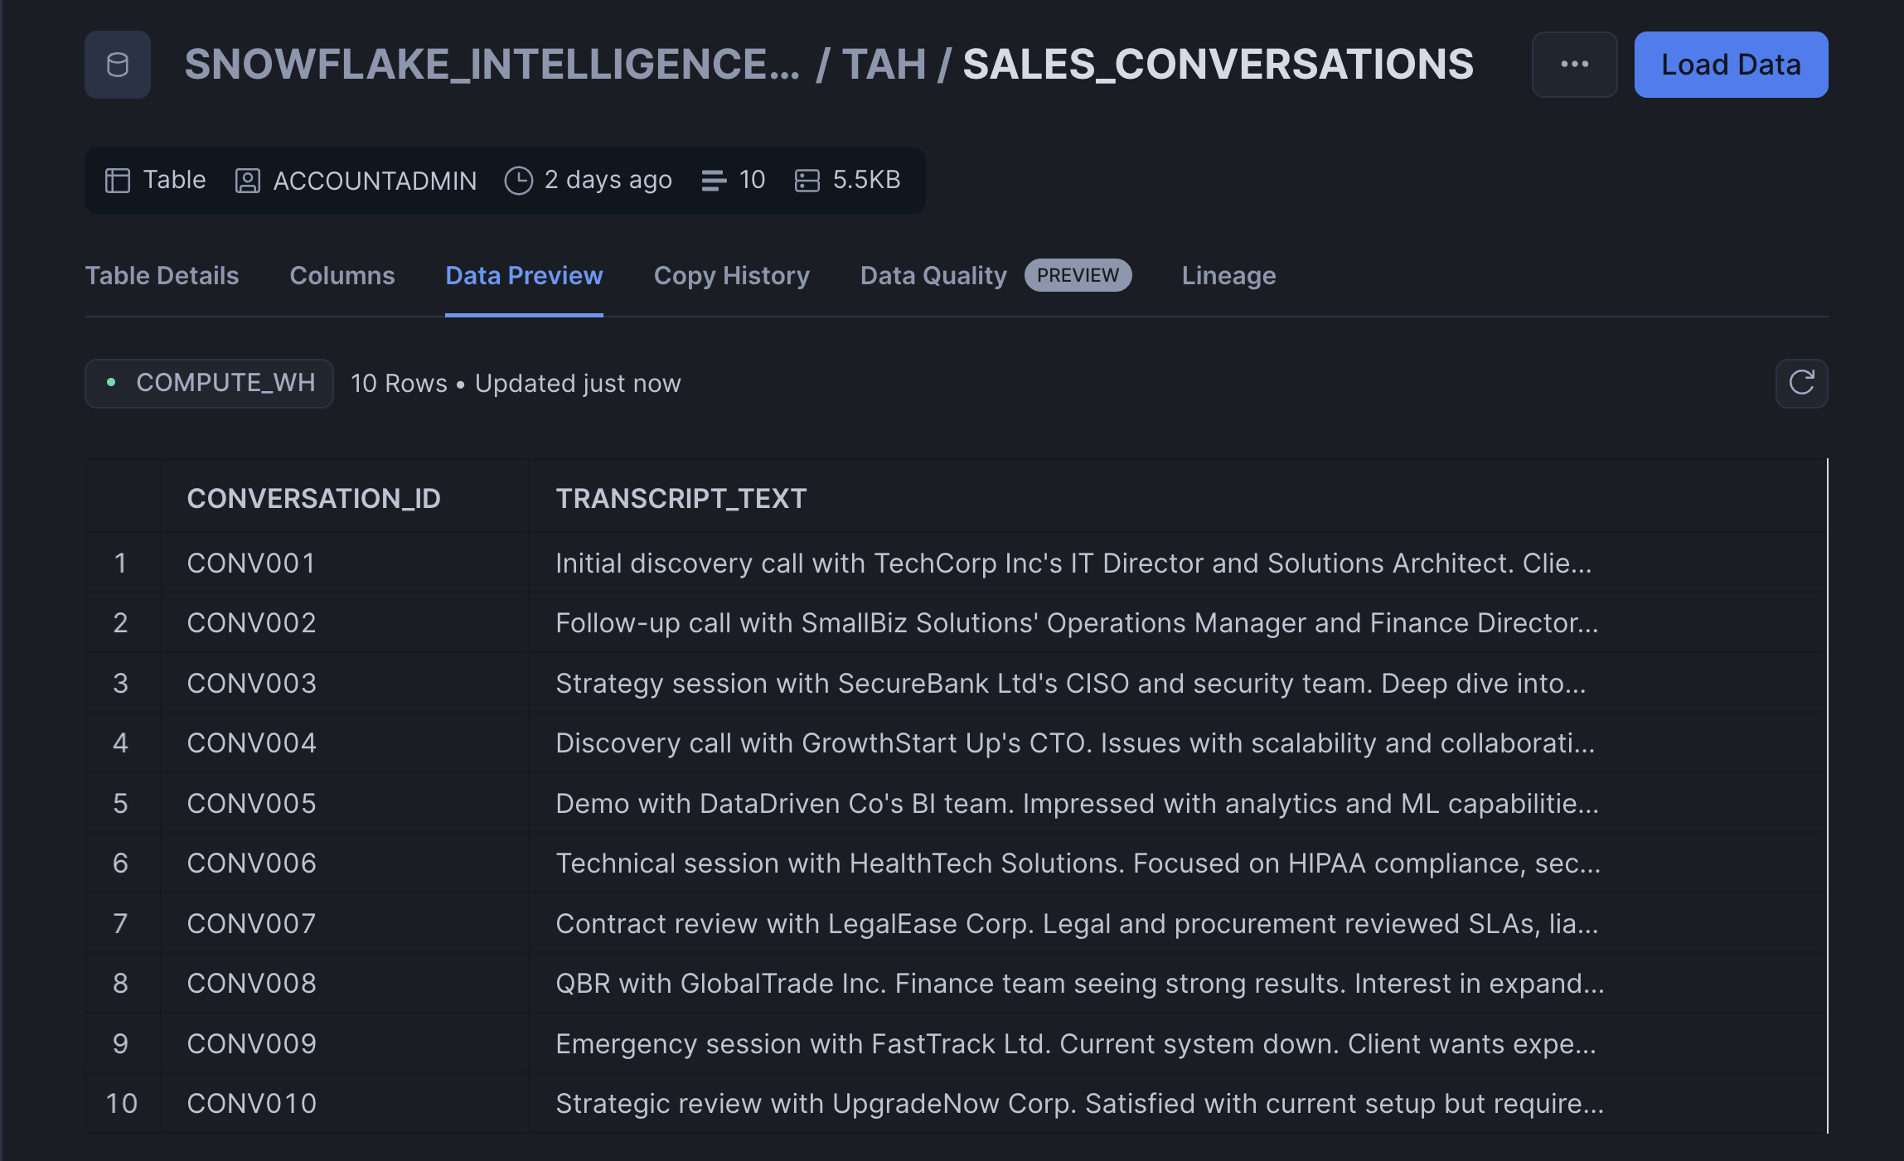Select the CONV005 cell
The image size is (1904, 1161).
click(x=251, y=803)
